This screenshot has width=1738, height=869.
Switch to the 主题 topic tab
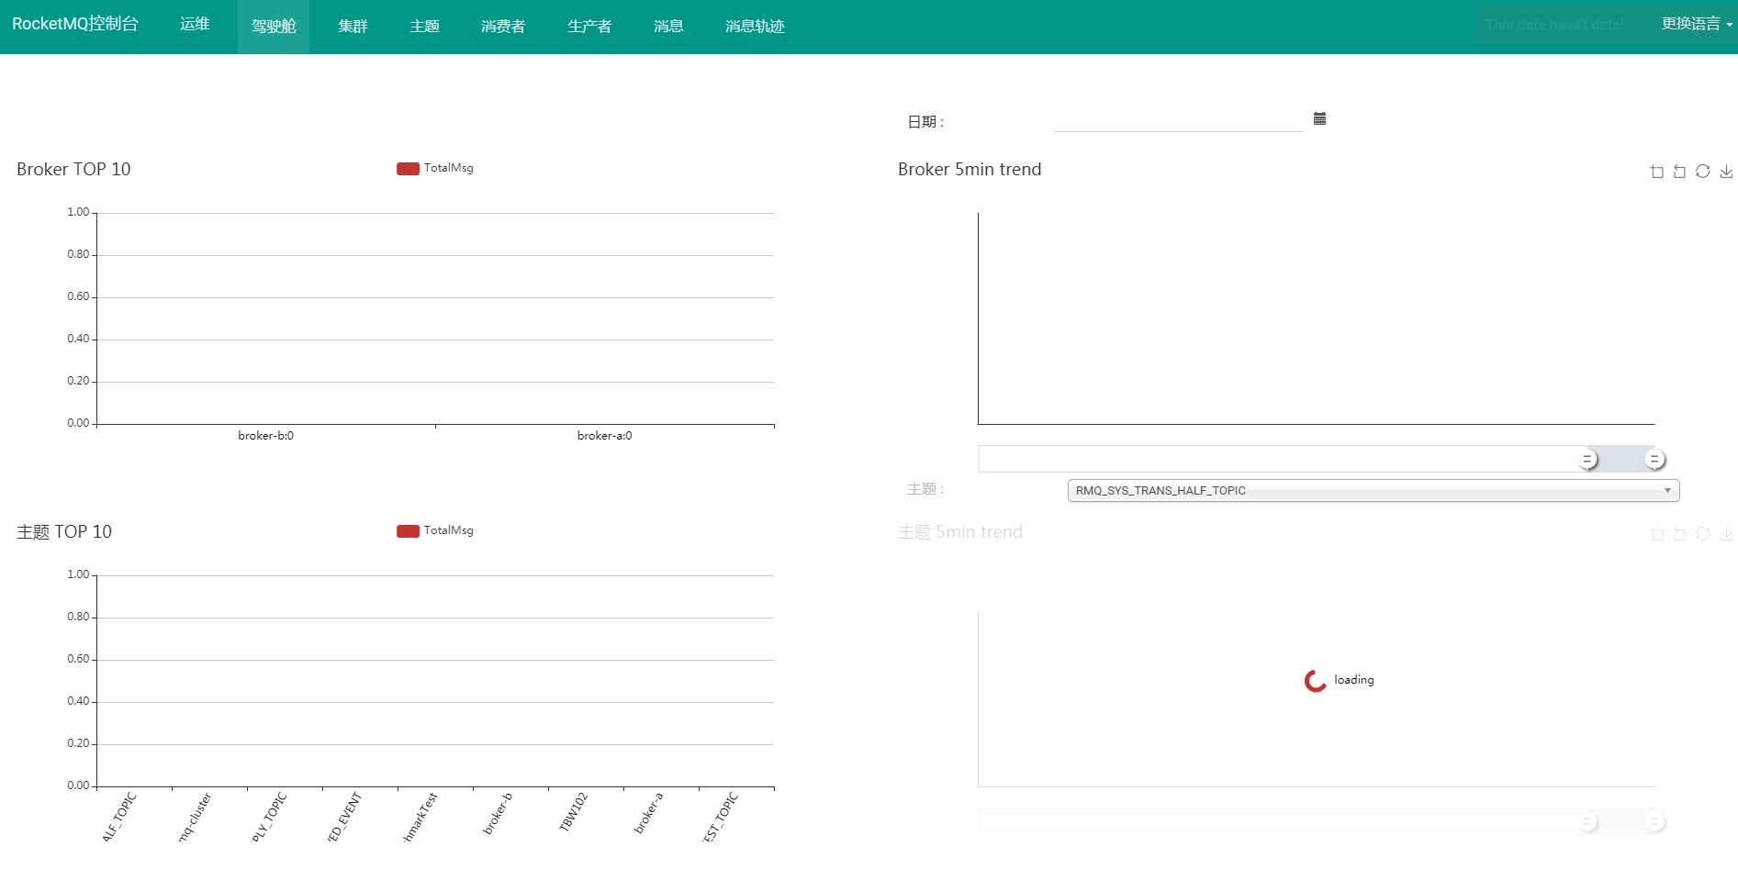(424, 27)
